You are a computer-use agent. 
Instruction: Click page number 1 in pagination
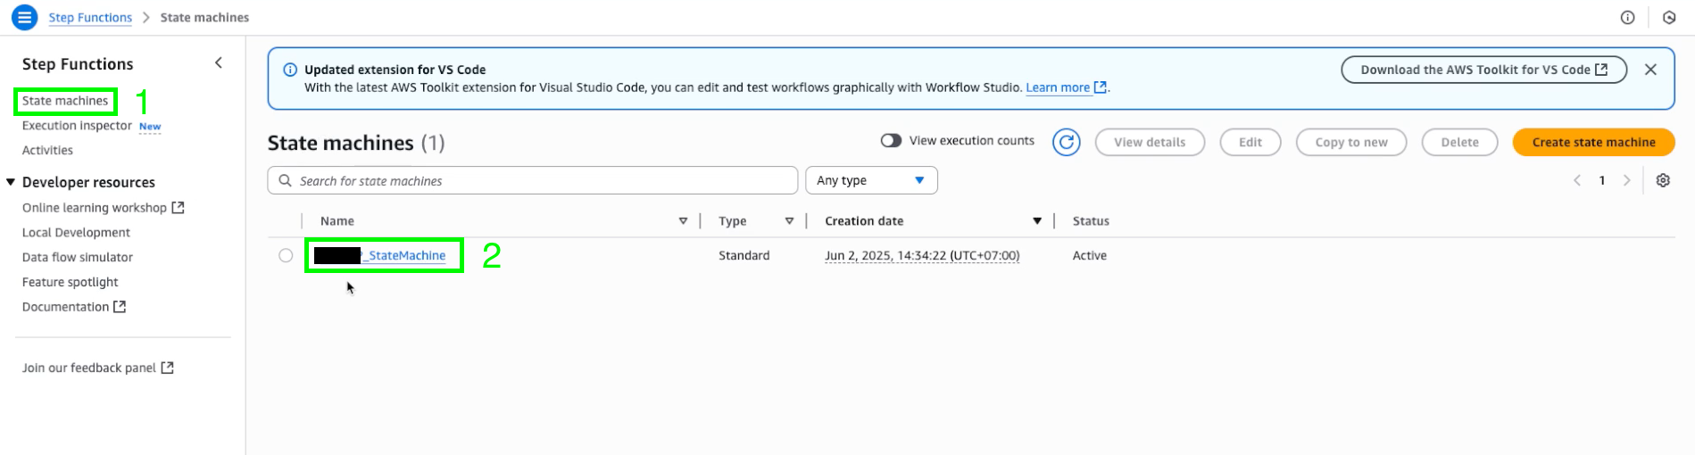click(x=1602, y=180)
